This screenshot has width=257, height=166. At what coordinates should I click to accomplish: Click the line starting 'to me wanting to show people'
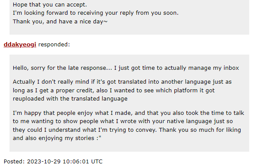123,121
